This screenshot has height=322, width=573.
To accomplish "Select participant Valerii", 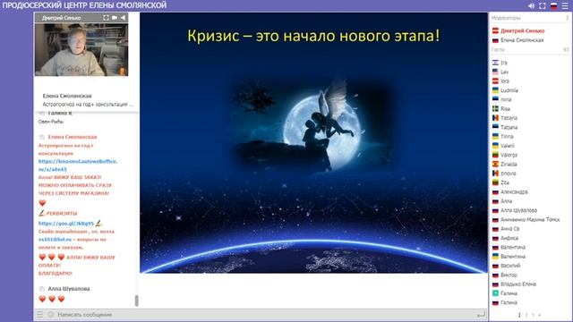I will coord(508,146).
